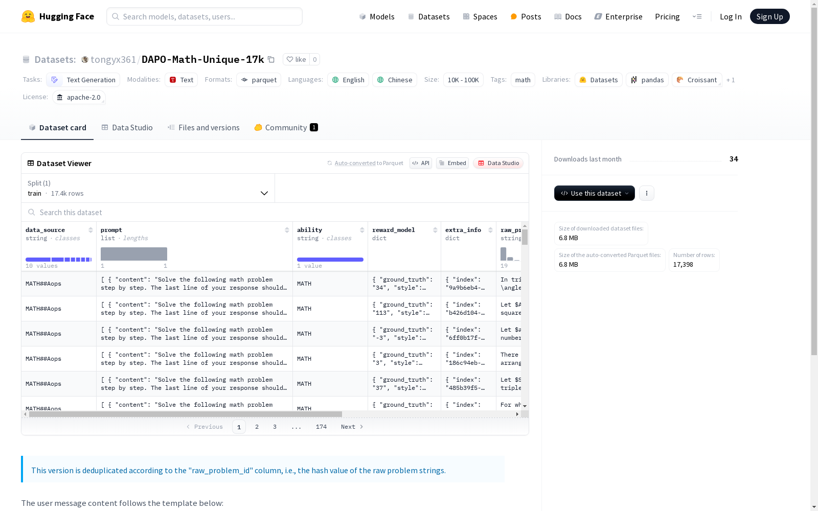Sort the prompt column
Screen dimensions: 818x511
click(287, 230)
